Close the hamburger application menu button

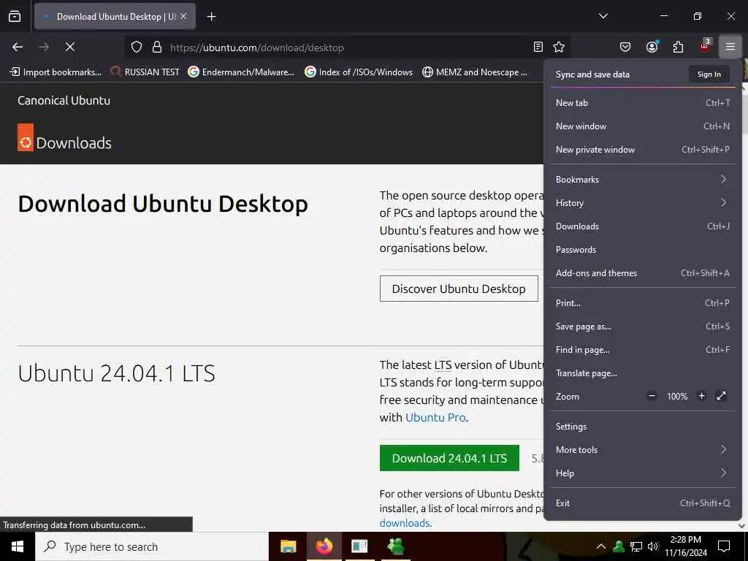[x=730, y=47]
